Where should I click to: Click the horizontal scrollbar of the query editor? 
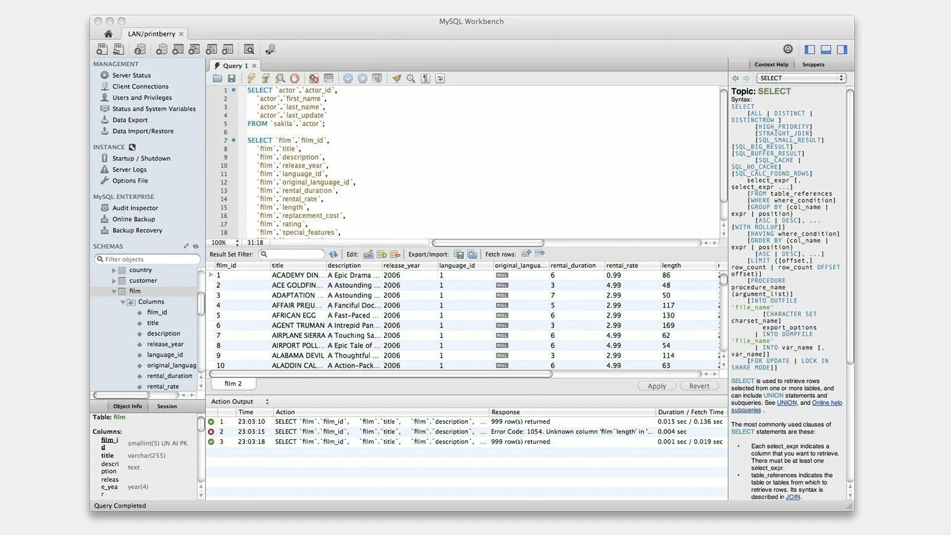tap(488, 243)
